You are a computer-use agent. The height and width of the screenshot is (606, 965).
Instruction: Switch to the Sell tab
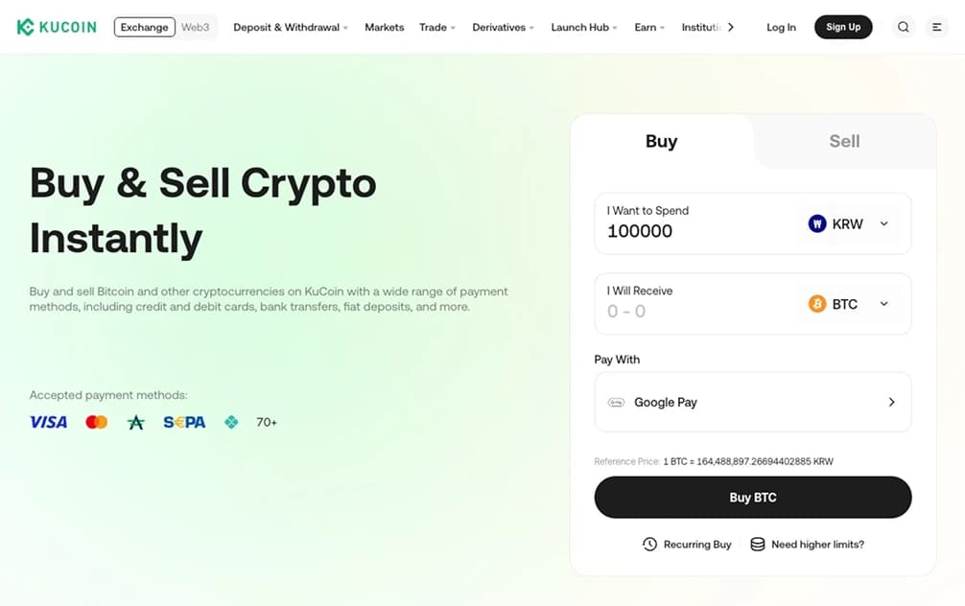pos(843,141)
